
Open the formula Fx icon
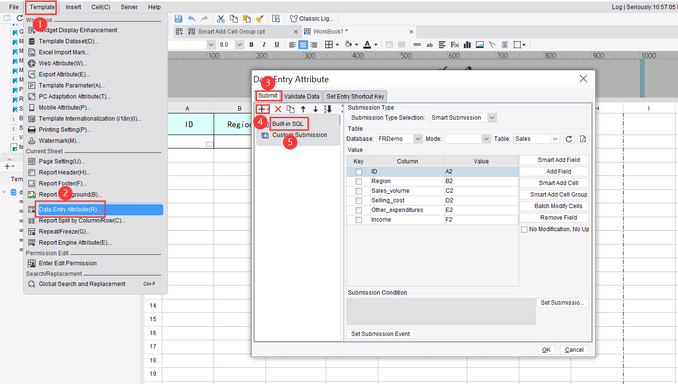pos(454,44)
